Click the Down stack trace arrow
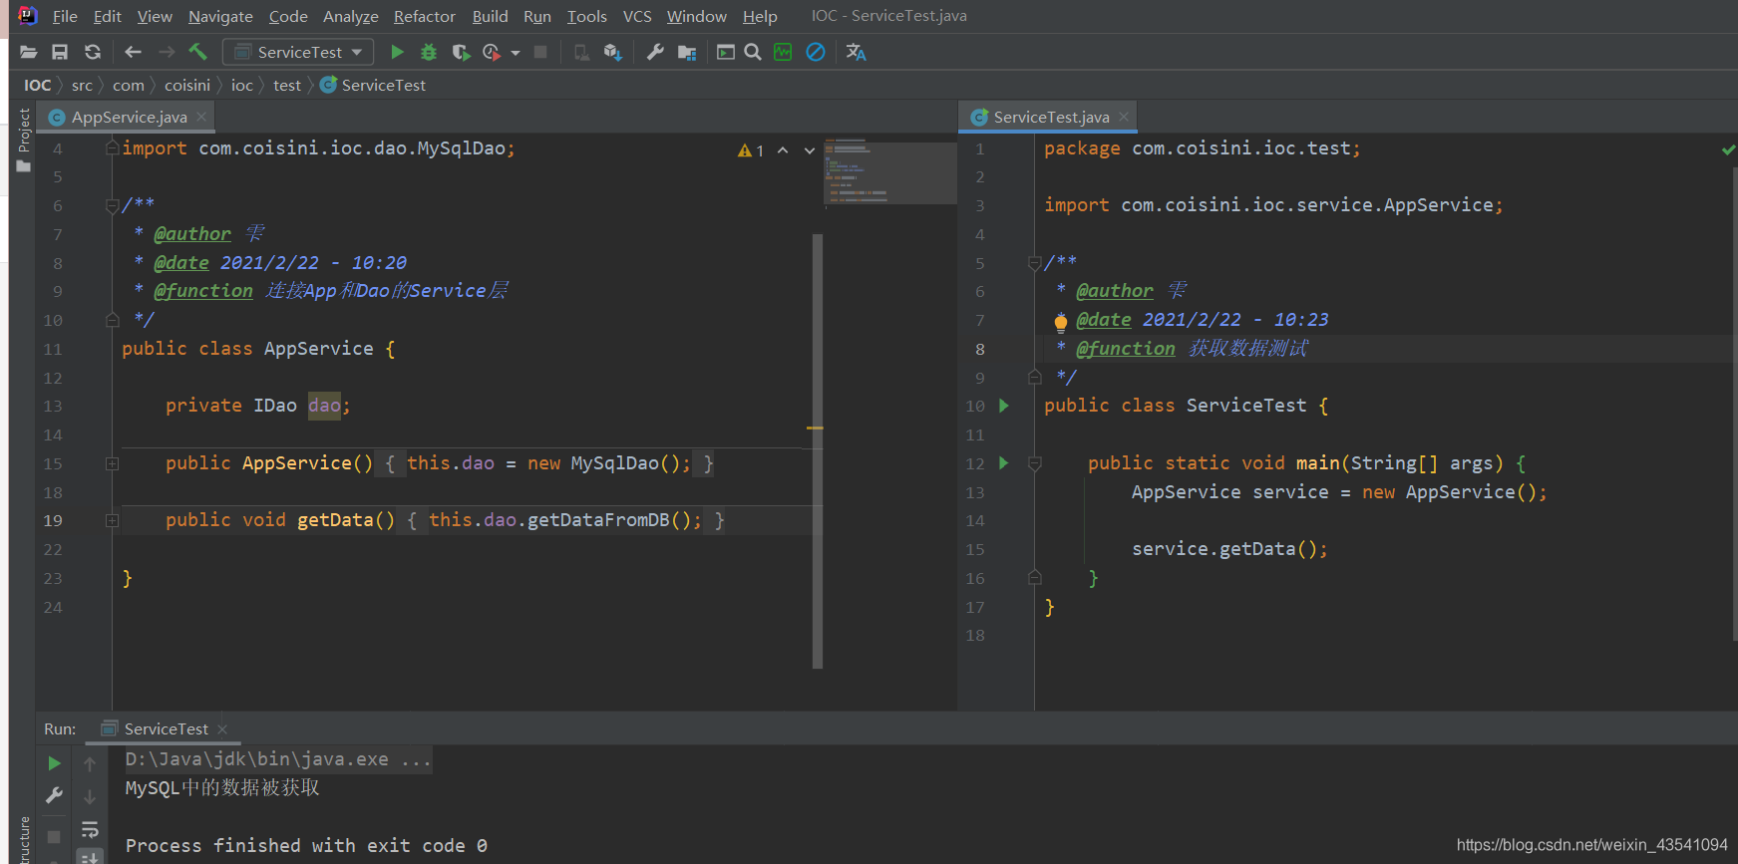The height and width of the screenshot is (864, 1738). tap(90, 796)
